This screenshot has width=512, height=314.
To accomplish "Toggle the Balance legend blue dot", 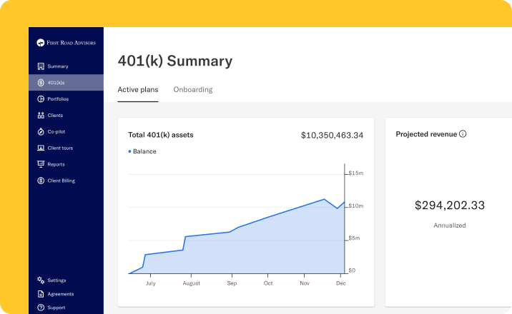I will (x=129, y=151).
